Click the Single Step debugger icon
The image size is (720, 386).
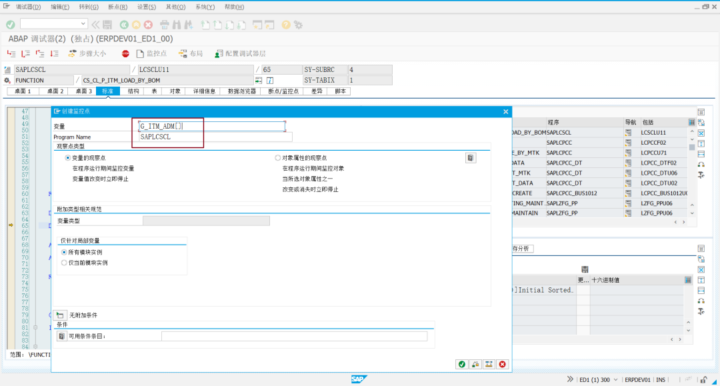[x=11, y=54]
